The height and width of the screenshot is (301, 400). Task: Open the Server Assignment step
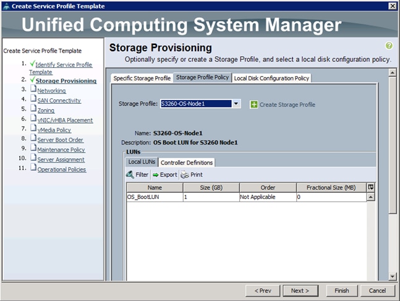(61, 159)
